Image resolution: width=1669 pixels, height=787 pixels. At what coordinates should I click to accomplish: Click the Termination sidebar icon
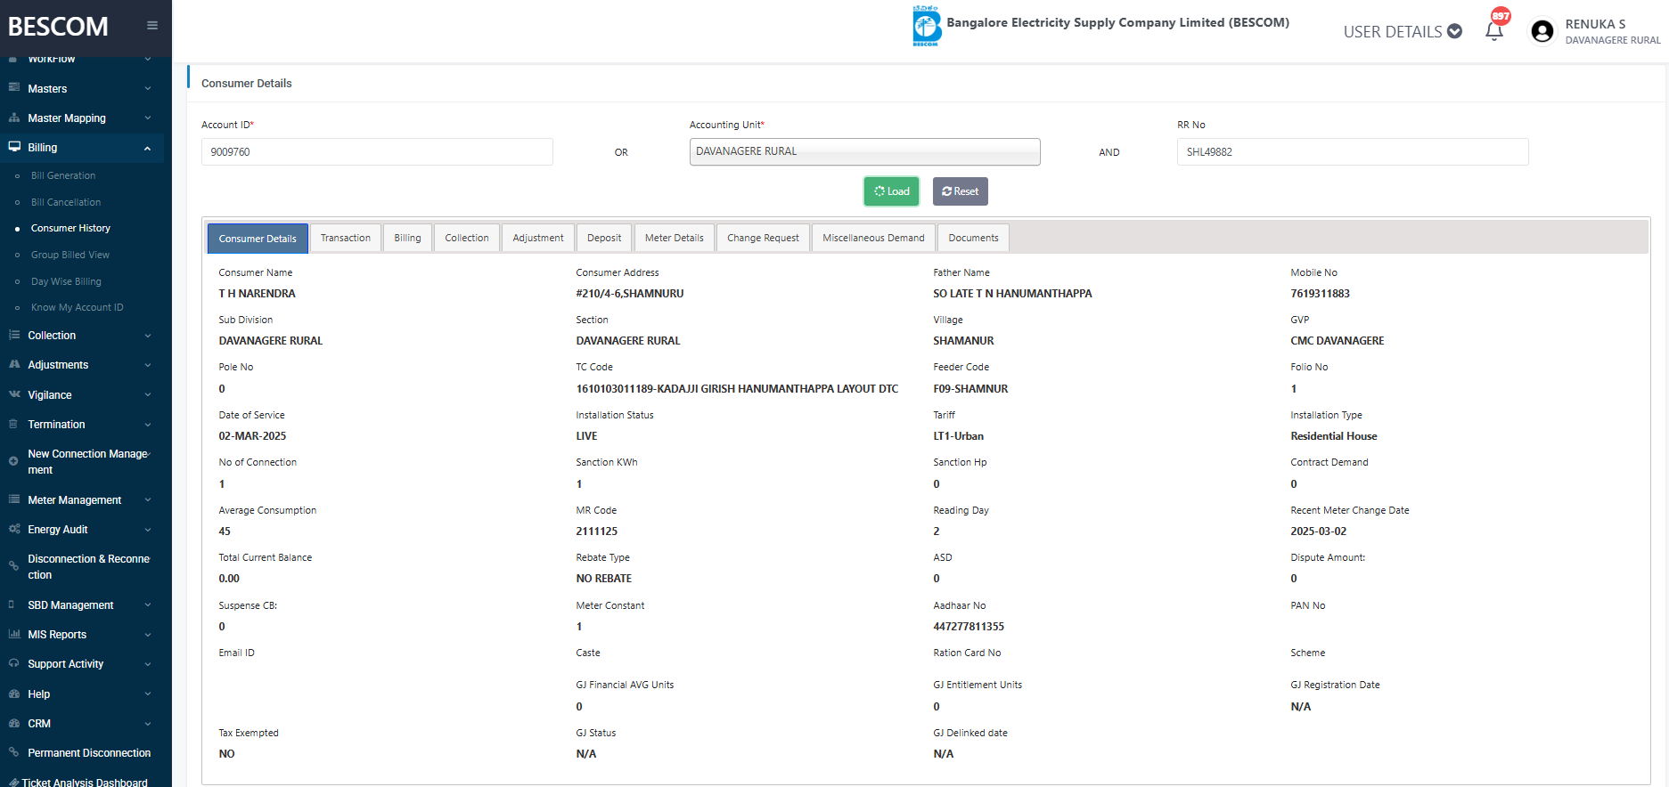[14, 424]
